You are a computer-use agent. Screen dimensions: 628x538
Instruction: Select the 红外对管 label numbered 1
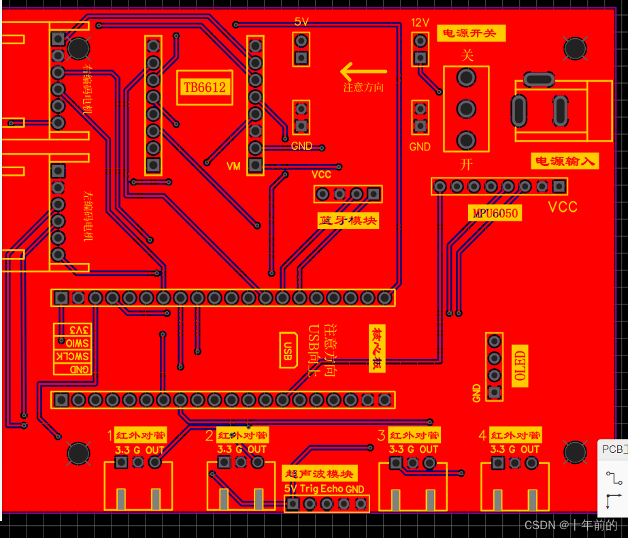[140, 435]
